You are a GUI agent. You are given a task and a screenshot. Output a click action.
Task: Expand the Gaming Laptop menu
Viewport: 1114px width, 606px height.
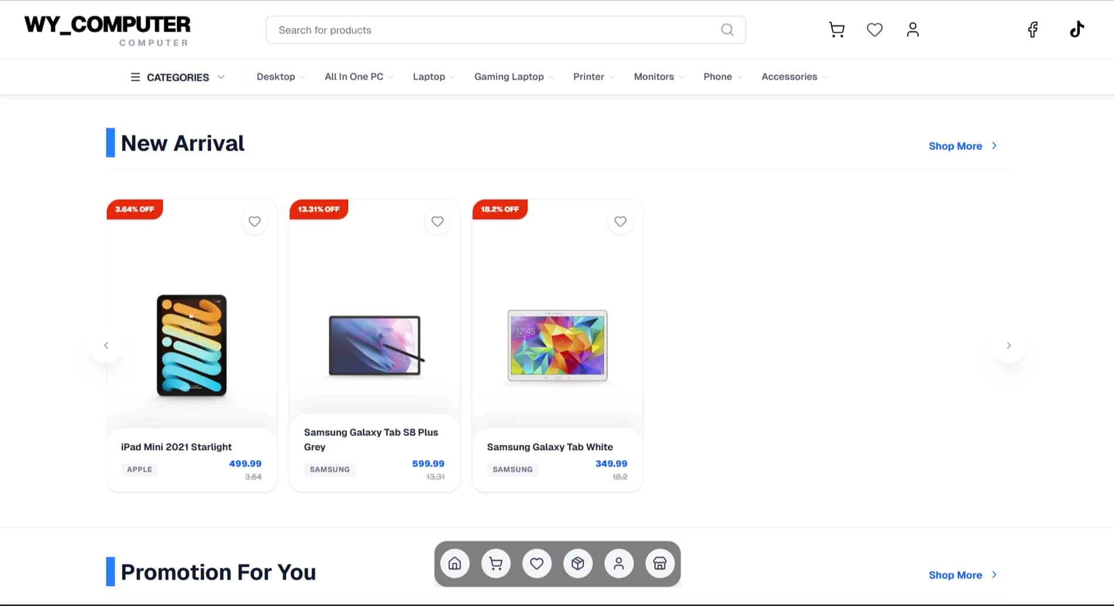pyautogui.click(x=514, y=77)
